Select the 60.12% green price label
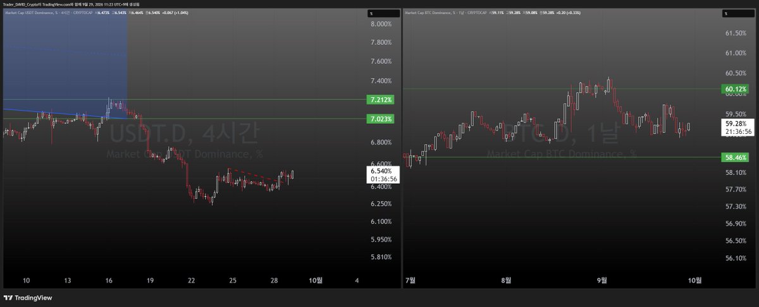Screen dimensions: 759x307 (x=736, y=90)
